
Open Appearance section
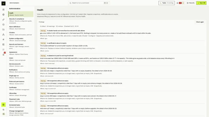click(21, 53)
